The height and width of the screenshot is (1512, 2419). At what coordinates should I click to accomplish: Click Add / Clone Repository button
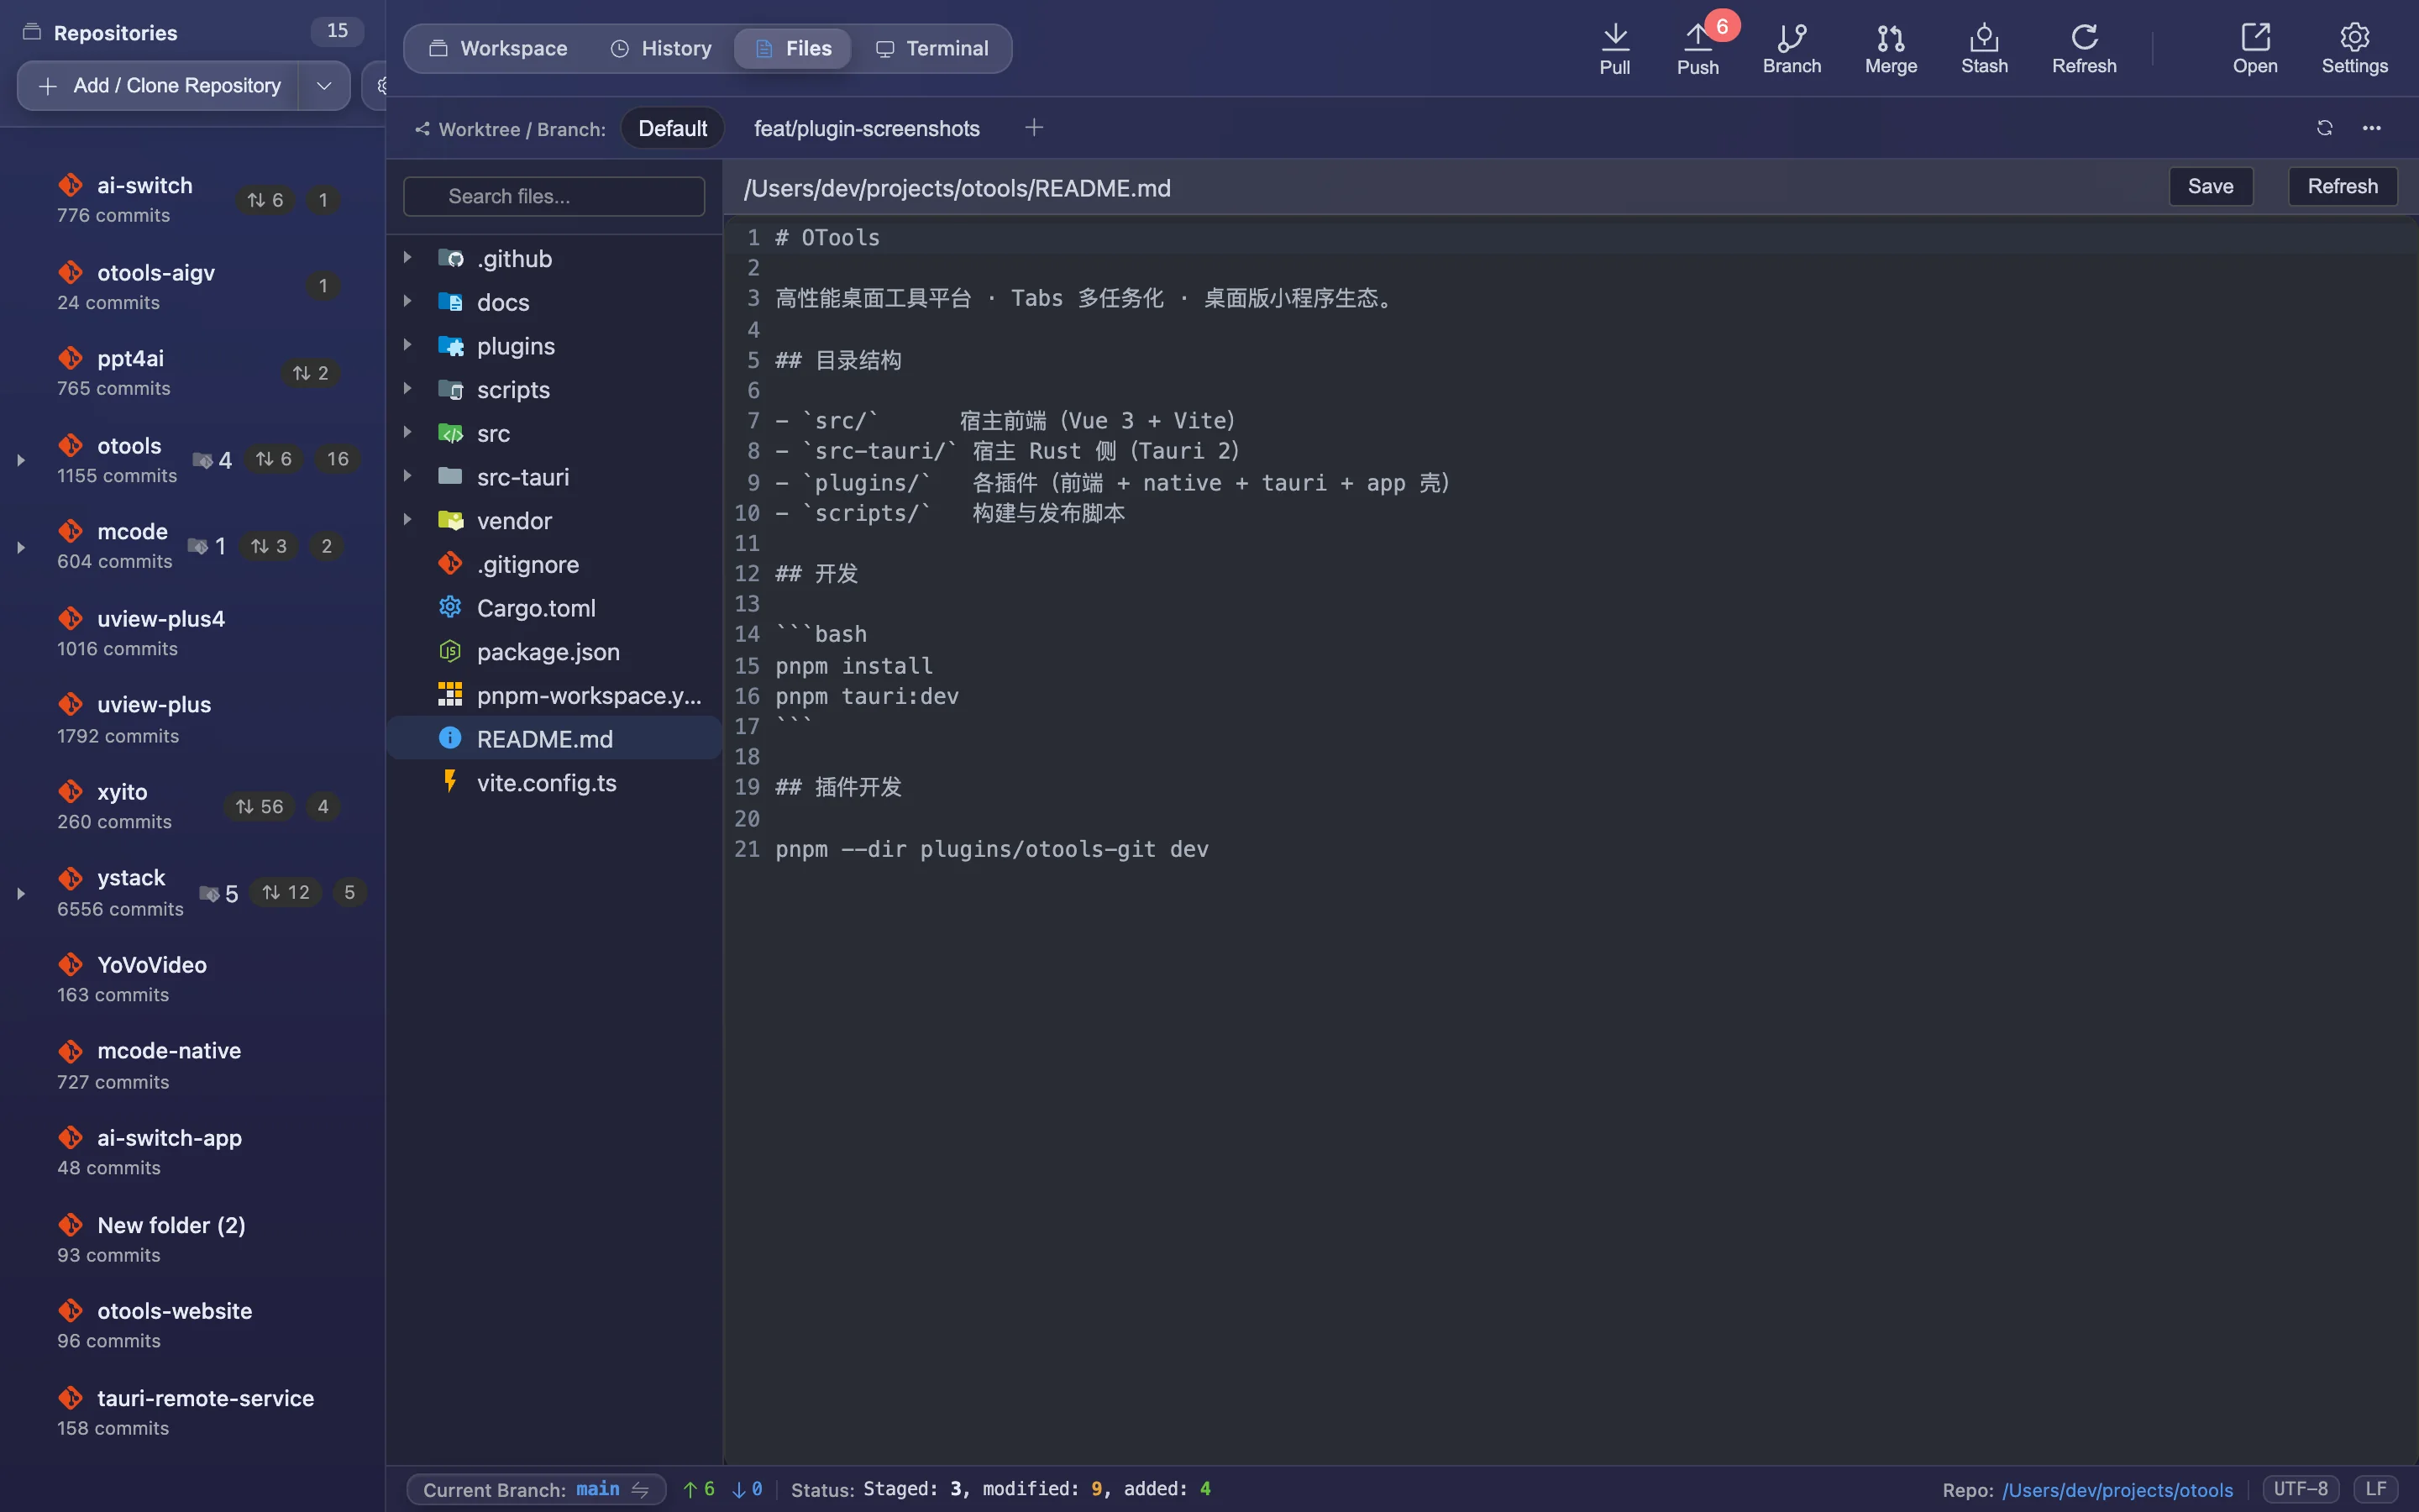pos(158,86)
